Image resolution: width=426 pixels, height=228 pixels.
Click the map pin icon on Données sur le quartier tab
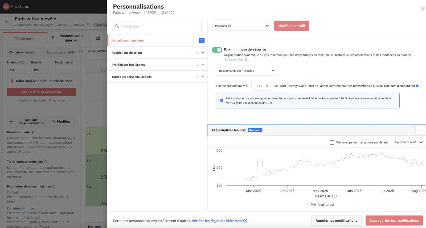53,38
